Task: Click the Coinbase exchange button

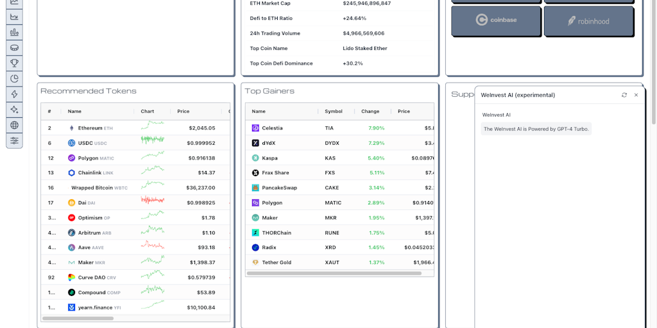Action: [x=496, y=20]
